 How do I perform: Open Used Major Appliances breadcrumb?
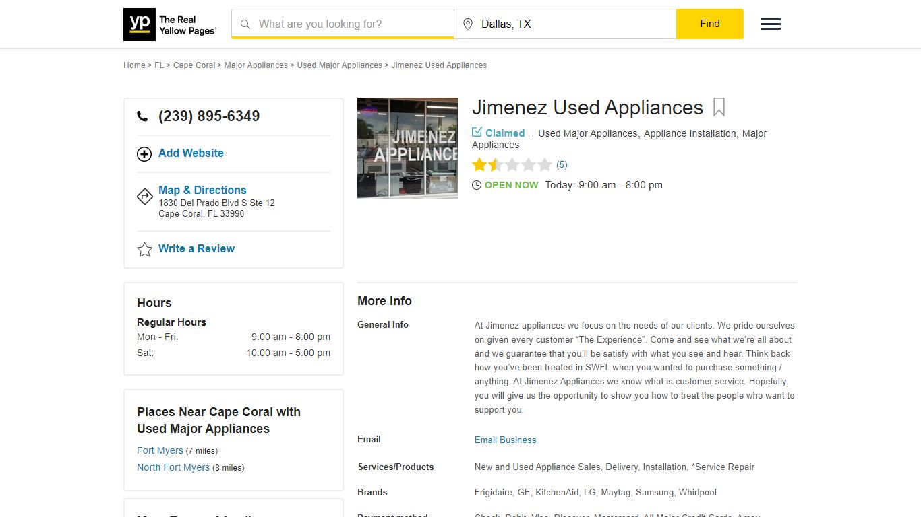340,65
